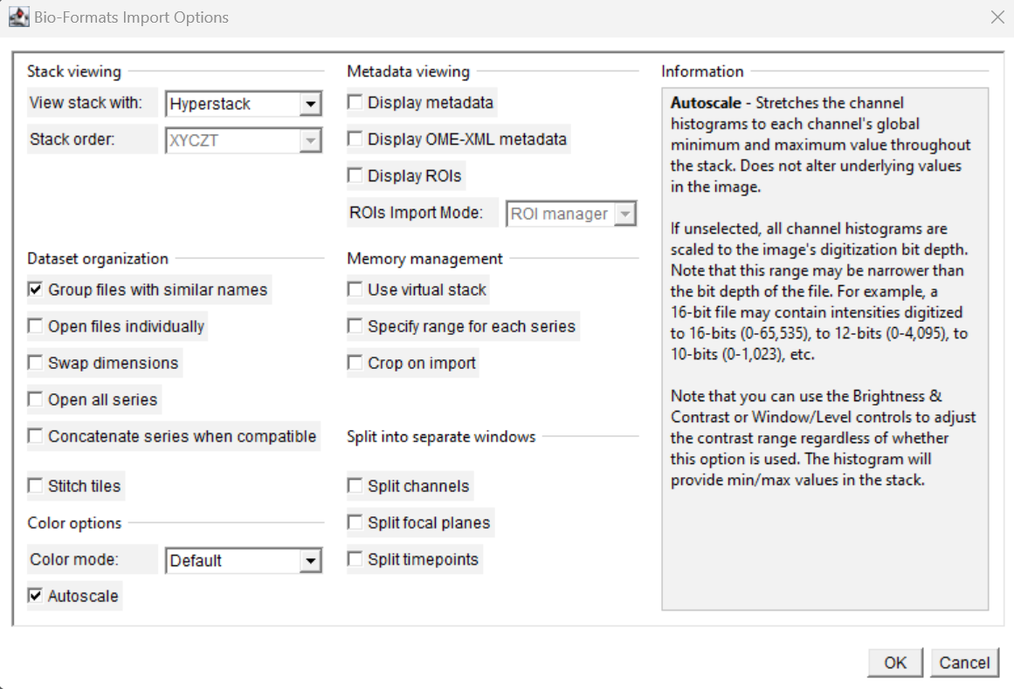Enable Use virtual stack
This screenshot has height=689, width=1014.
pos(355,290)
